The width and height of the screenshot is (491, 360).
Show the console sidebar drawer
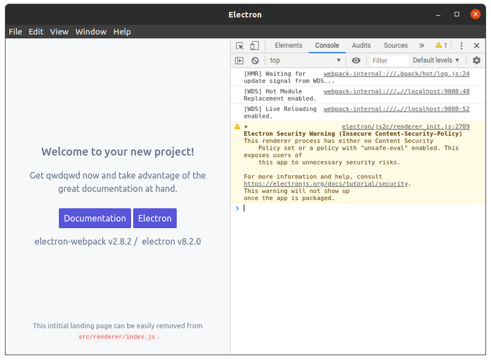pos(240,60)
